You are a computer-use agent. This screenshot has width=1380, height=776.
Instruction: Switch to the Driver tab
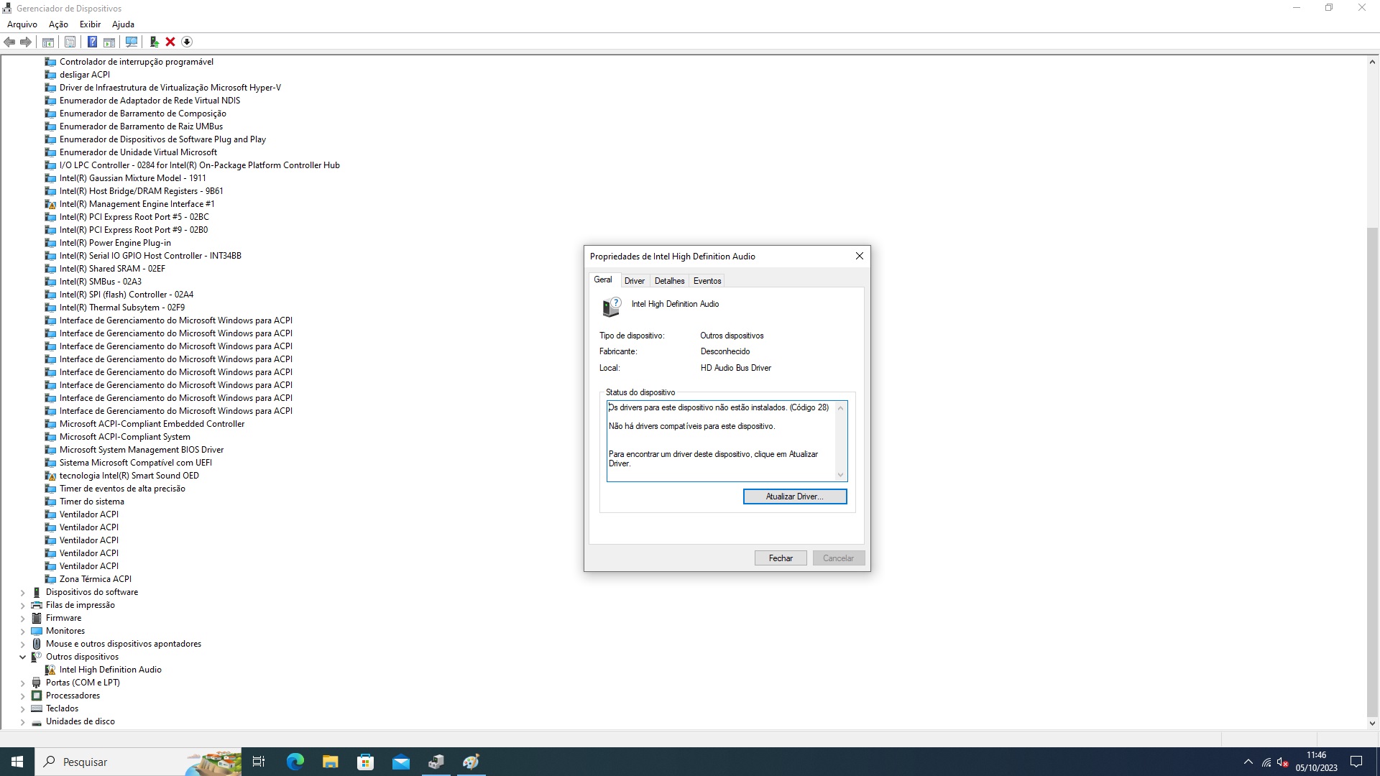[634, 281]
